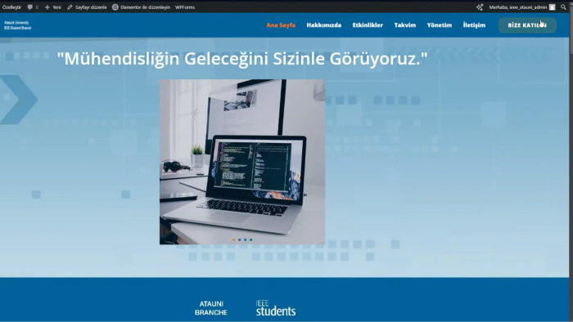Click Elementor ile düzenleyin link
Image resolution: width=573 pixels, height=322 pixels.
tap(145, 7)
